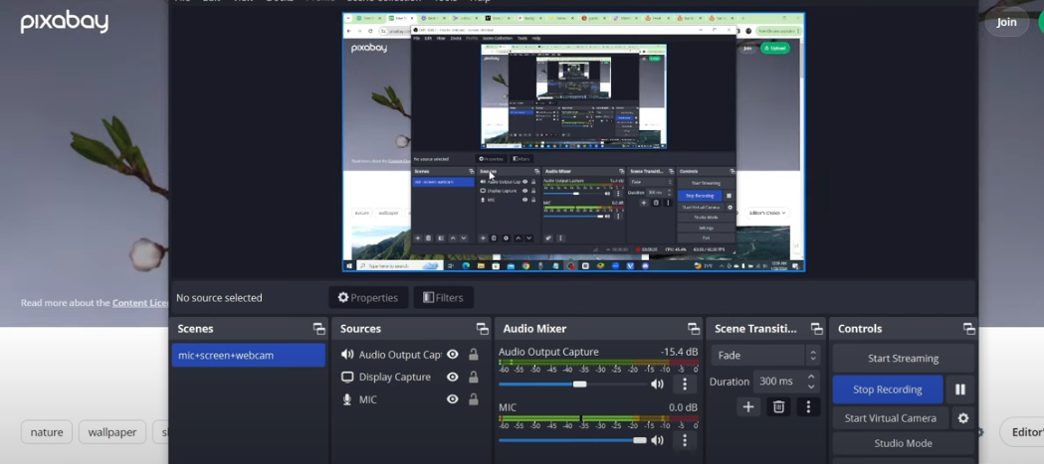Add a new scene transition
1044x464 pixels.
pos(747,406)
